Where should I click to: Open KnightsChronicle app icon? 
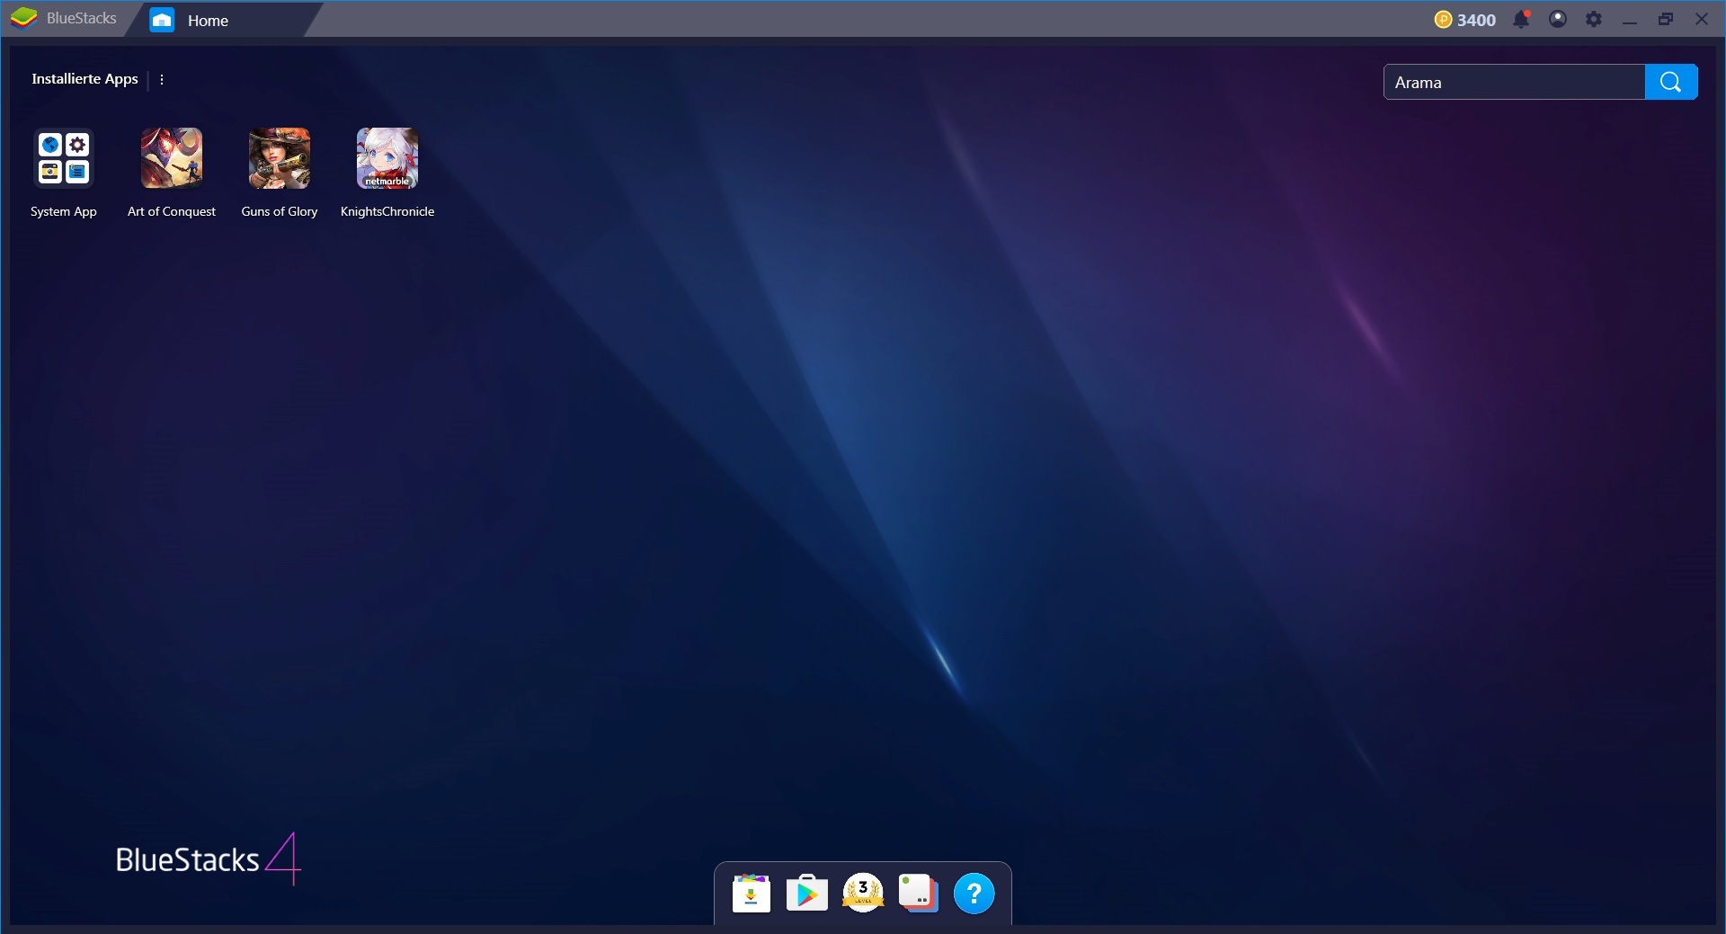point(387,158)
